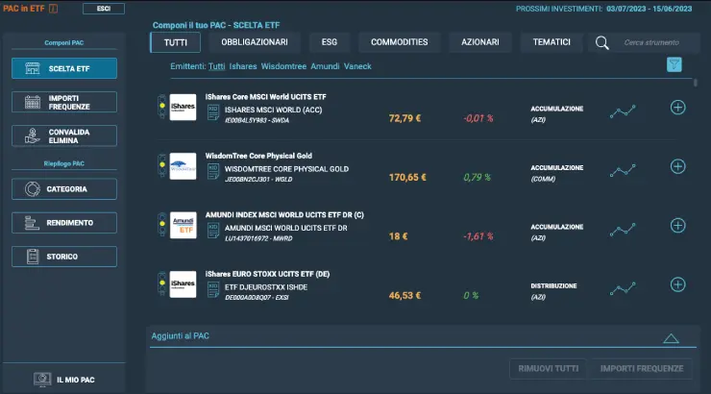
Task: Click price 18 €
Action: (398, 236)
